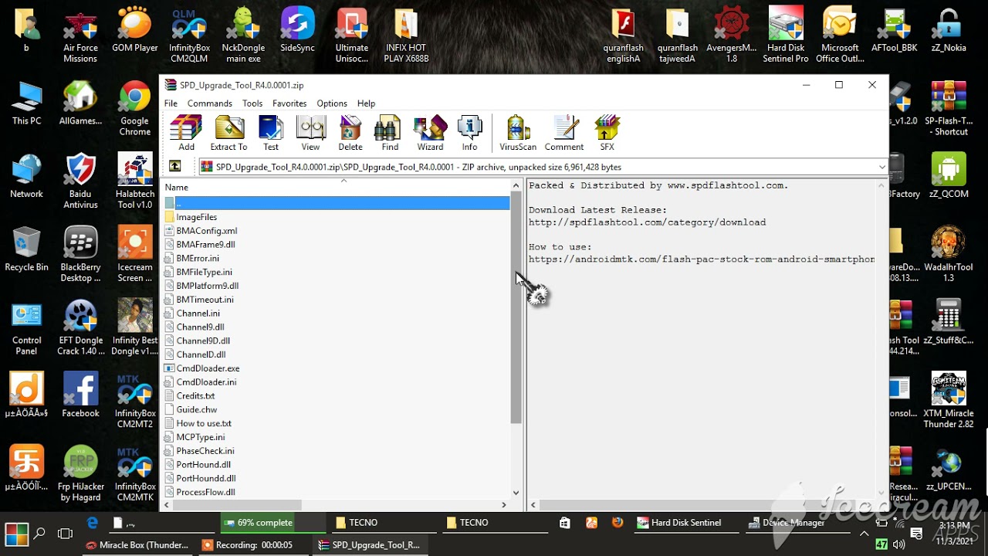Click the Add toolbar icon in WinRAR
Image resolution: width=988 pixels, height=556 pixels.
(x=186, y=133)
